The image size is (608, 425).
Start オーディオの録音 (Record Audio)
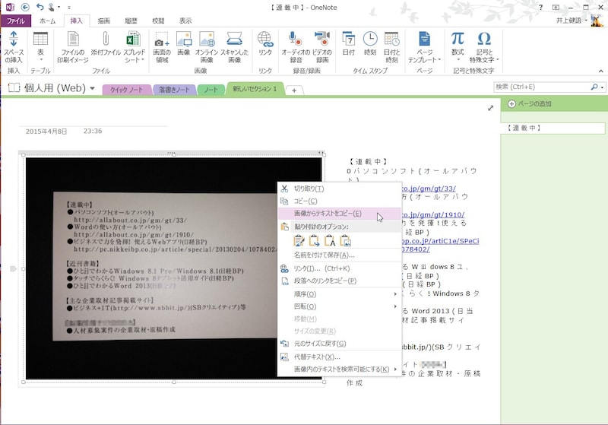click(296, 46)
